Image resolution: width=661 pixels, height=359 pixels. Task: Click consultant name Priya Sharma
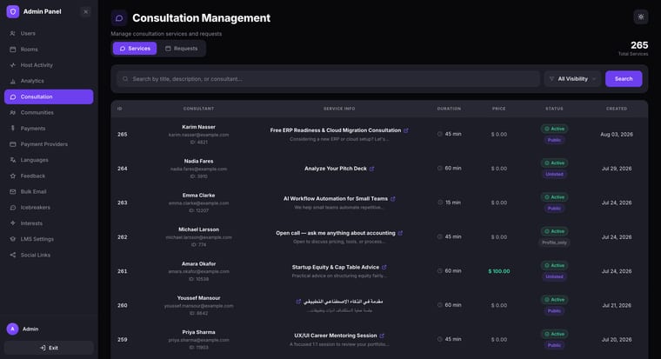[x=198, y=332]
